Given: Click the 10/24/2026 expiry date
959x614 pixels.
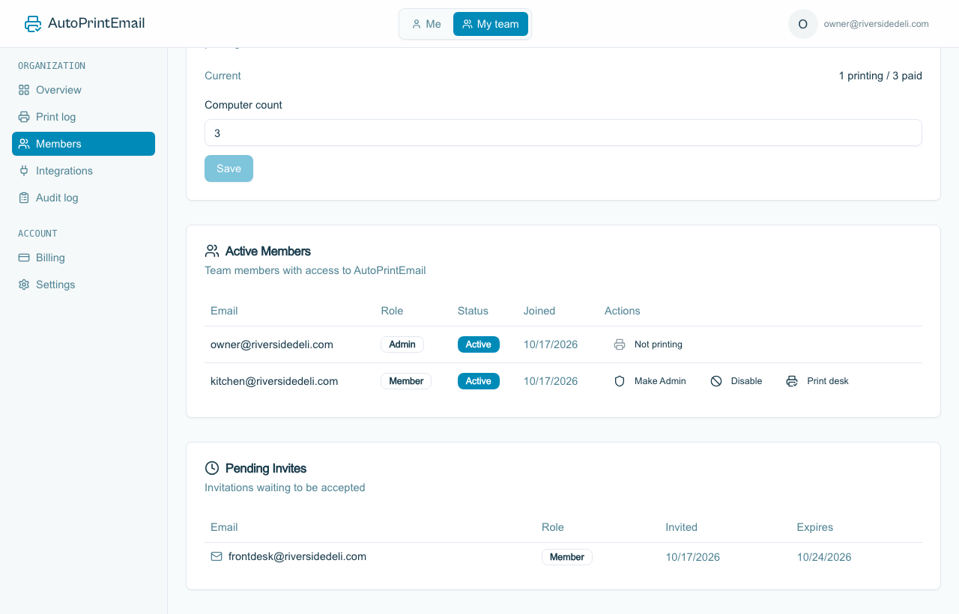Looking at the screenshot, I should pos(824,557).
